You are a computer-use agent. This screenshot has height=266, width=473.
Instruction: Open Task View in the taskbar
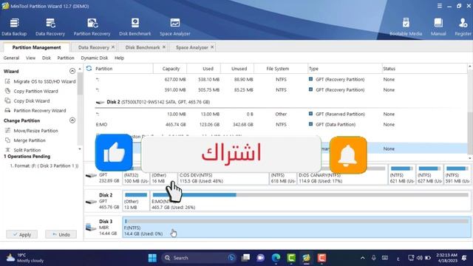click(245, 258)
